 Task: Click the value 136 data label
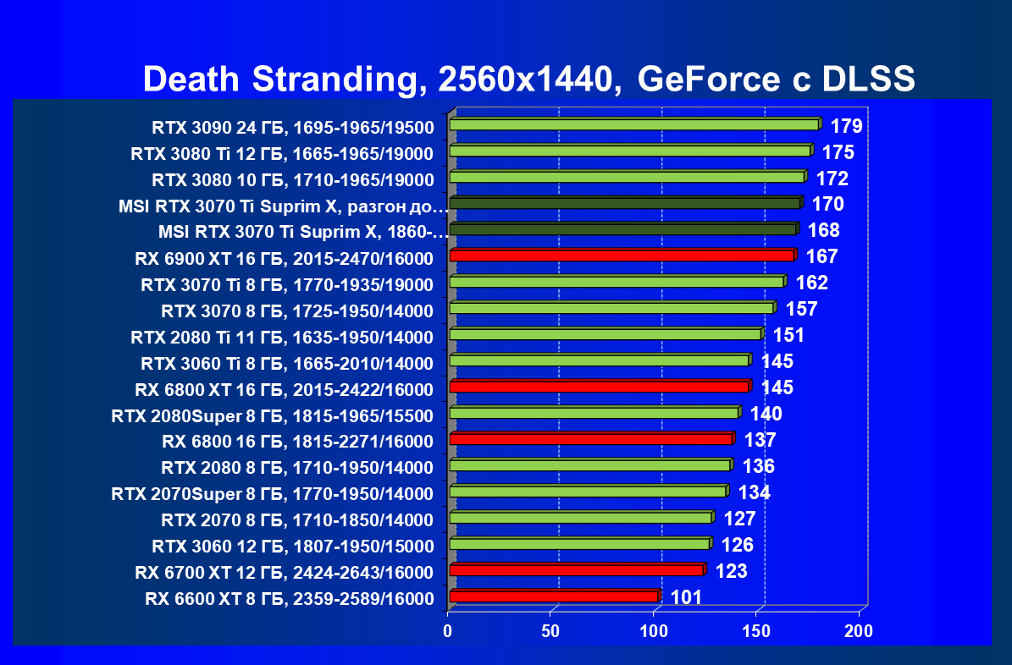pos(758,466)
